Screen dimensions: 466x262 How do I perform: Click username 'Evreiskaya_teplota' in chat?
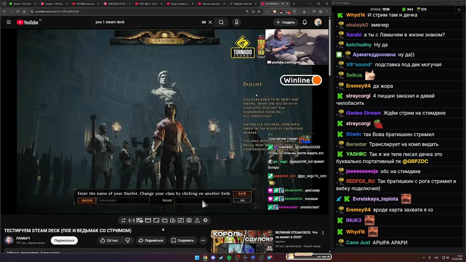pyautogui.click(x=375, y=199)
